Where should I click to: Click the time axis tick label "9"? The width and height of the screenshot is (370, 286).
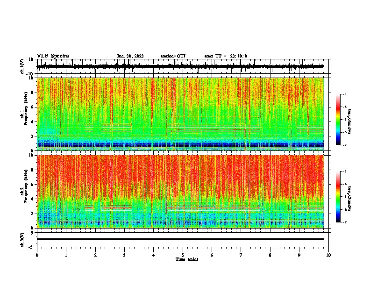tap(299, 255)
